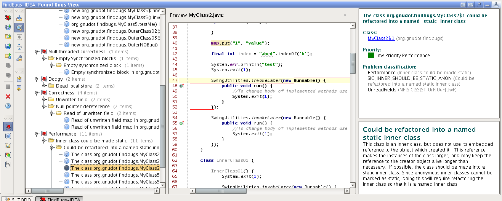Click the green Low Priority color square
Viewport: 502px width, 201px height.
tap(370, 55)
